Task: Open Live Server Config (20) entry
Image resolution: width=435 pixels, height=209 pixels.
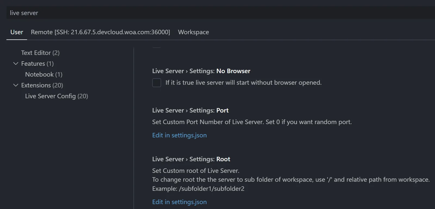Action: (x=56, y=96)
